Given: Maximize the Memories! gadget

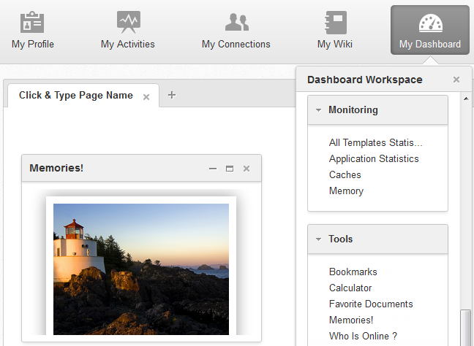Looking at the screenshot, I should pos(230,169).
